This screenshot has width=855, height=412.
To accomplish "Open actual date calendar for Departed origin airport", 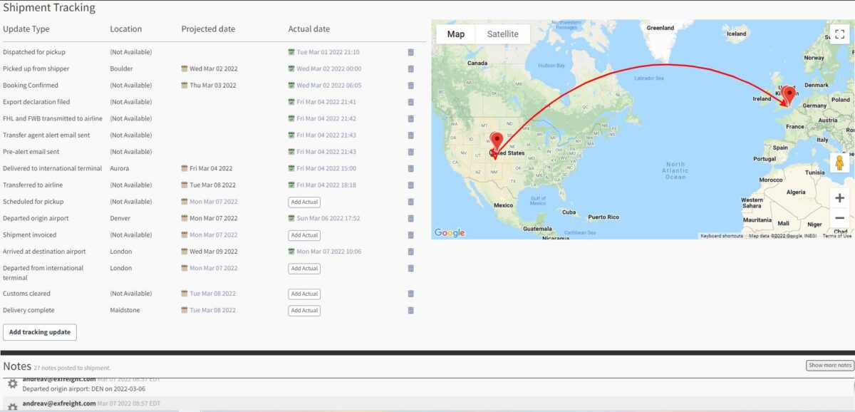I will point(291,218).
